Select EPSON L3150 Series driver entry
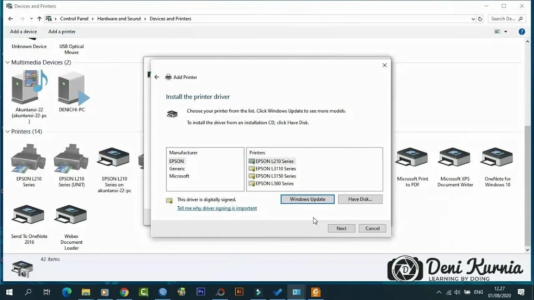The height and width of the screenshot is (300, 534). coord(272,176)
